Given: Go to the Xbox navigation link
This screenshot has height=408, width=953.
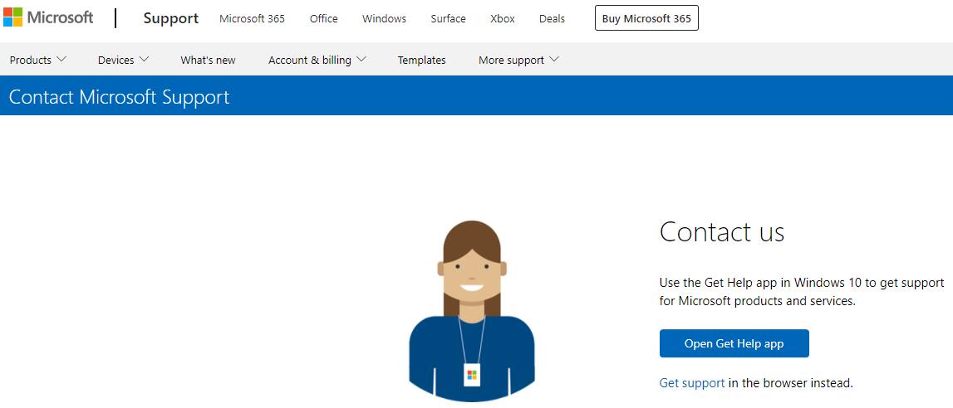Looking at the screenshot, I should click(502, 19).
